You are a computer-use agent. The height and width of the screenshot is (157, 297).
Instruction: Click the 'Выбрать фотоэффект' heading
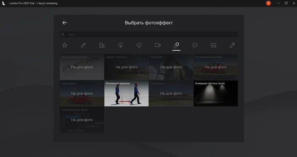pyautogui.click(x=149, y=23)
